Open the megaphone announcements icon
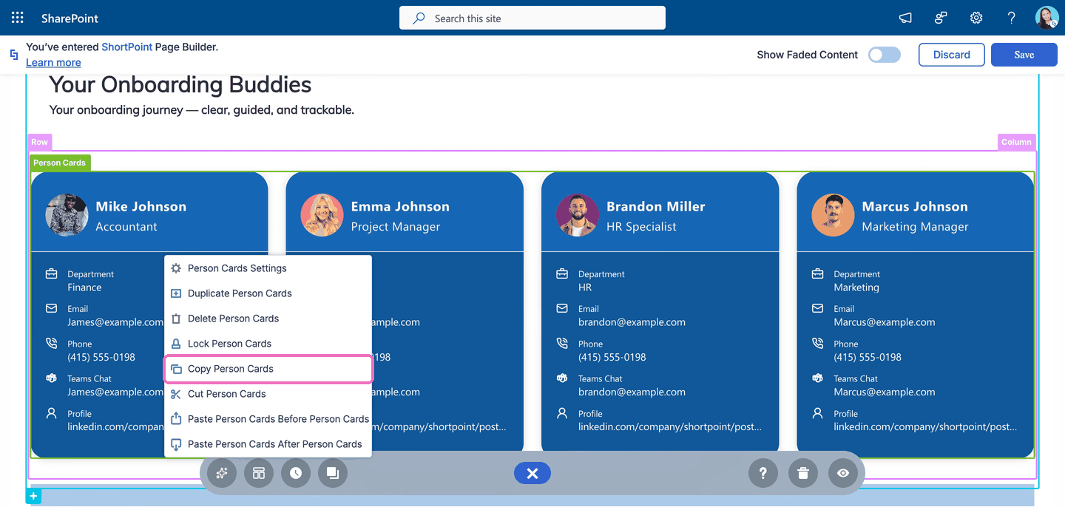Image resolution: width=1065 pixels, height=507 pixels. coord(905,18)
